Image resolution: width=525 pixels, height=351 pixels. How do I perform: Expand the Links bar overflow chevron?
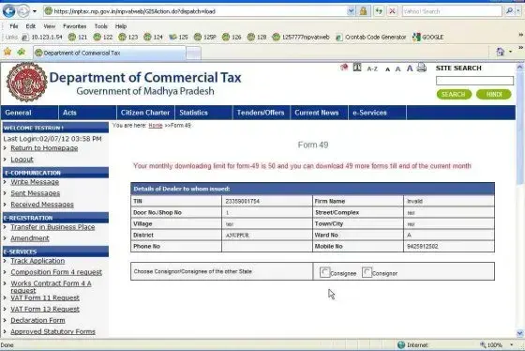(521, 35)
